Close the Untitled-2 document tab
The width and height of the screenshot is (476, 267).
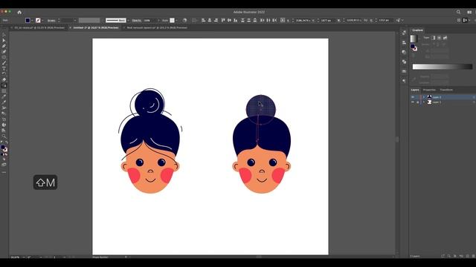(x=71, y=27)
